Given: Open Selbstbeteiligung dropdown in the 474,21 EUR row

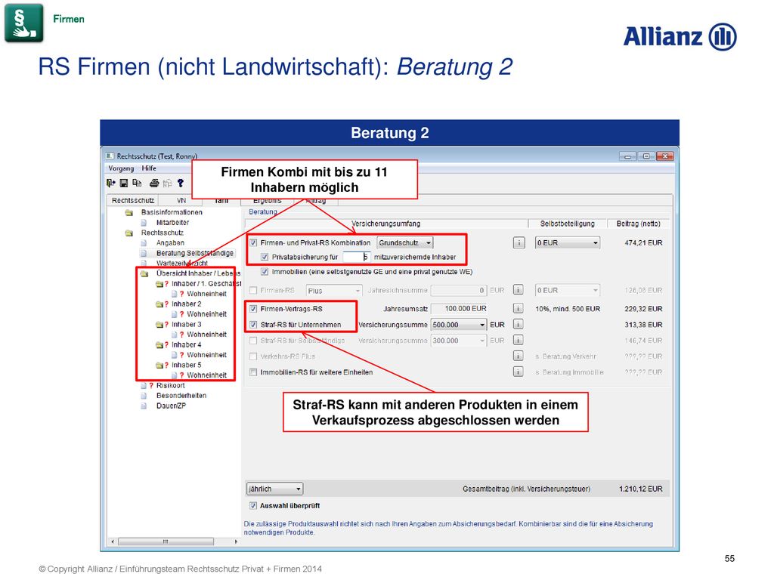Looking at the screenshot, I should (x=568, y=242).
